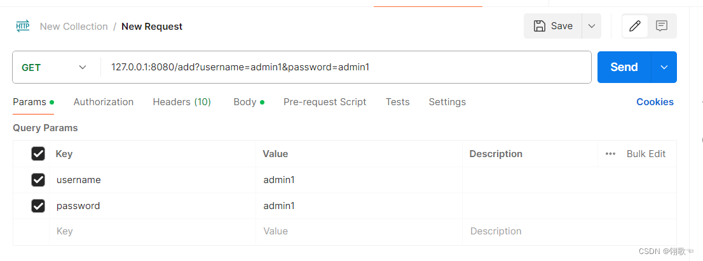Click the HTTP request type icon
703x261 pixels.
click(23, 26)
